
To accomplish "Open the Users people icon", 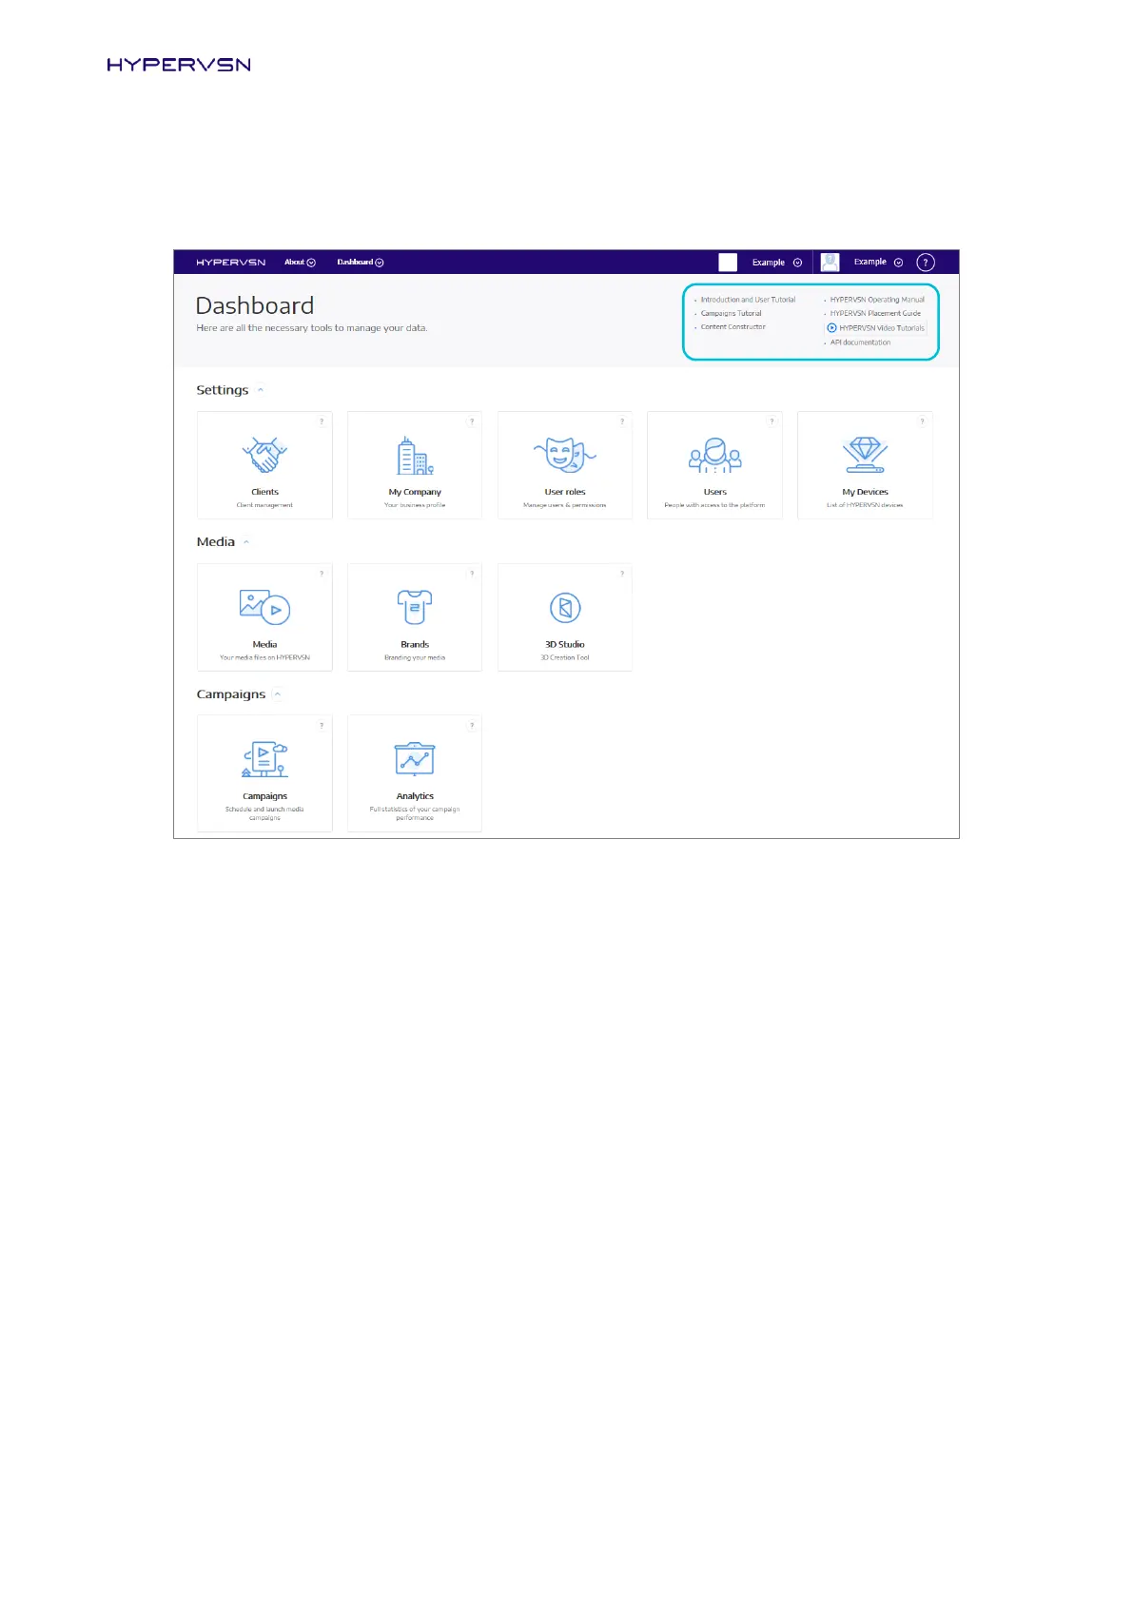I will [x=714, y=456].
